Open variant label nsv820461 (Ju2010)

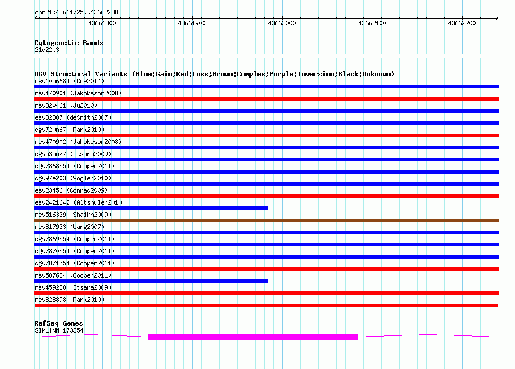coord(66,105)
